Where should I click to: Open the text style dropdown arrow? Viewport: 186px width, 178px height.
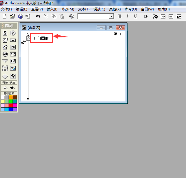(111, 16)
